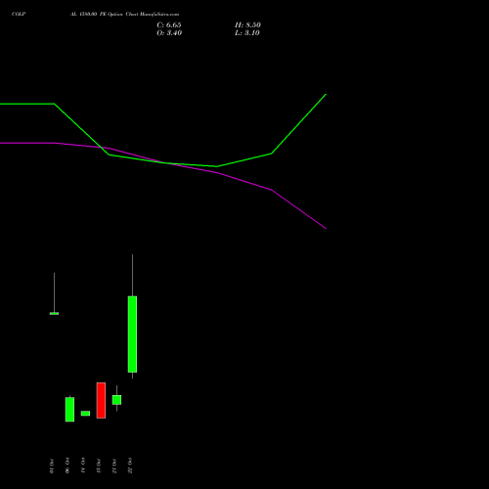489x489 pixels.
Task: Select the green candlestick for 06 Oct
Action: coord(69,410)
